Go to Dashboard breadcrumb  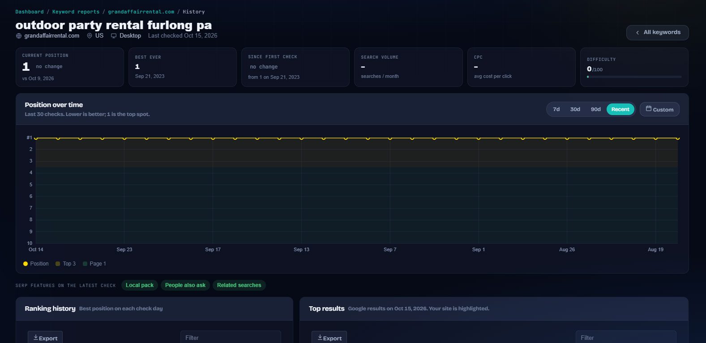point(30,12)
